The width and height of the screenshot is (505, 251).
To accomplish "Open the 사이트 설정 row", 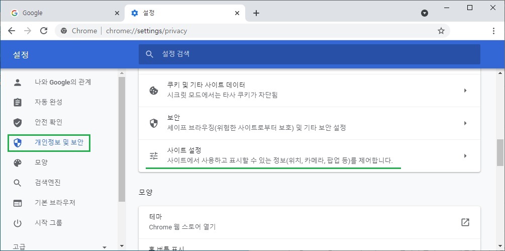I will (x=309, y=155).
